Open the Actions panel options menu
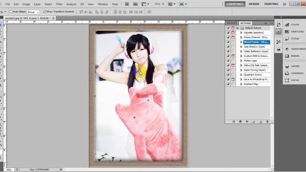The height and width of the screenshot is (172, 306). pos(272,23)
